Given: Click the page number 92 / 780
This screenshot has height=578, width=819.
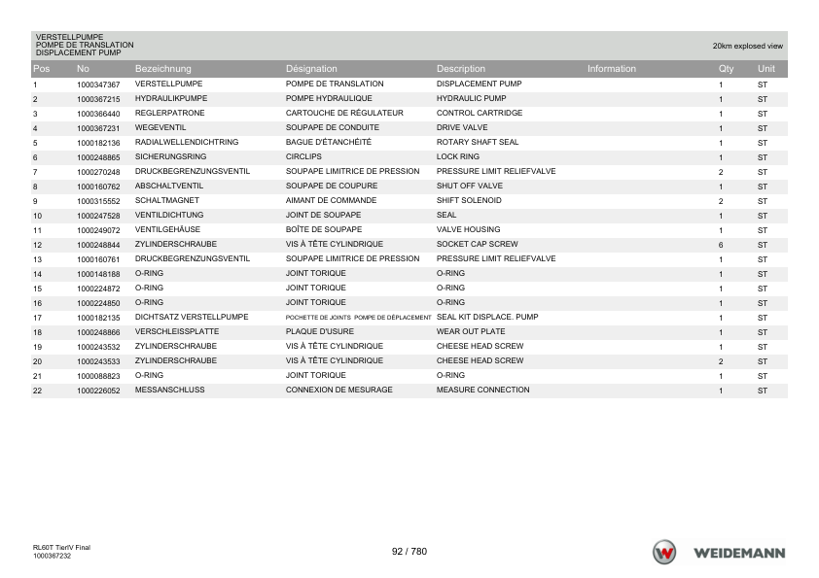Looking at the screenshot, I should 409,552.
